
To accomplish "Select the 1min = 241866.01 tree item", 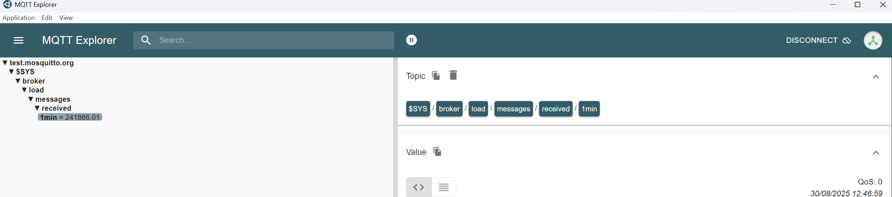I will 70,117.
